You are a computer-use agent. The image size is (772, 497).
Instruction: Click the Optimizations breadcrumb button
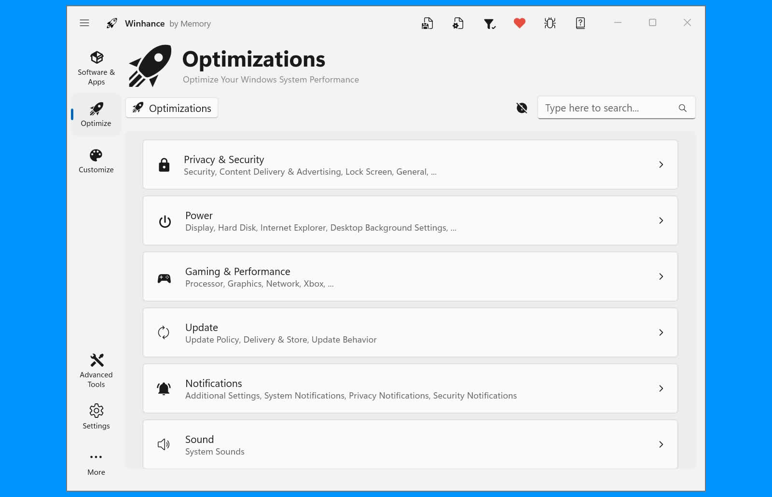pyautogui.click(x=172, y=108)
